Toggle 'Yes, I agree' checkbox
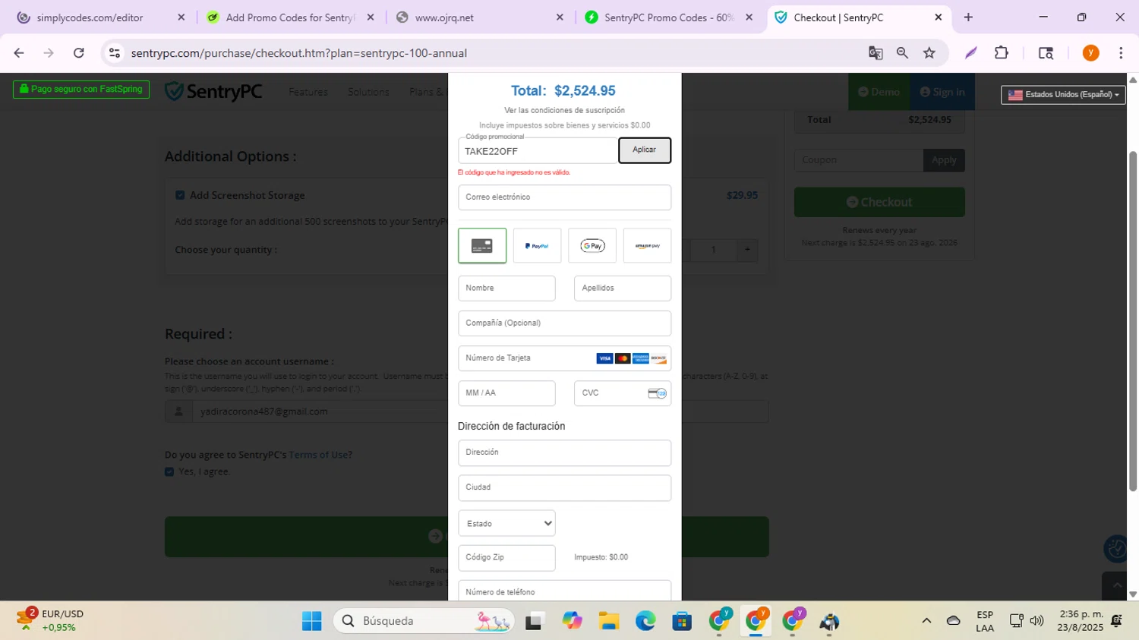 tap(169, 471)
